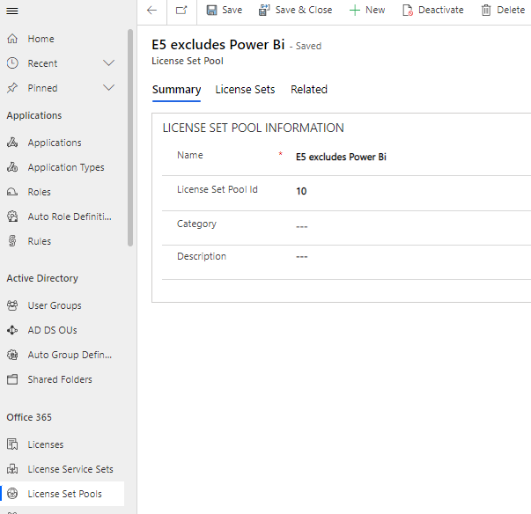Click the back arrow icon
The width and height of the screenshot is (531, 514).
pyautogui.click(x=151, y=10)
